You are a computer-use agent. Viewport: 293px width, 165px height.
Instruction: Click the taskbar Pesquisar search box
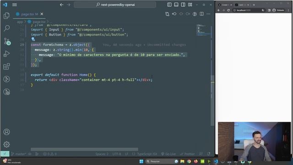click(x=162, y=161)
